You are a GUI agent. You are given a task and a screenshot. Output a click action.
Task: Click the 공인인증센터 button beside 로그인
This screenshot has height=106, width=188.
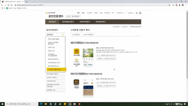tap(76, 16)
